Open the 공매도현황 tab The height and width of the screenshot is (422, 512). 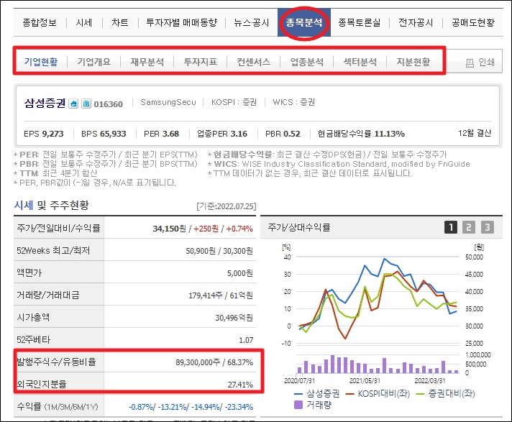(x=473, y=22)
